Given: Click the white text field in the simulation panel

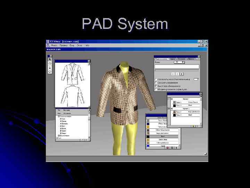Looking at the screenshot, I should [x=177, y=66].
